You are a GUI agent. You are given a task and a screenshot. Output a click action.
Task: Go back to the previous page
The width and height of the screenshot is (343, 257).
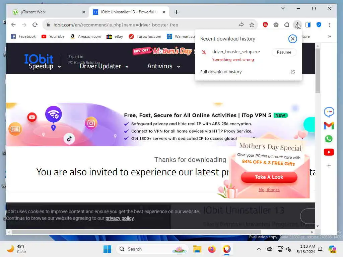click(13, 25)
